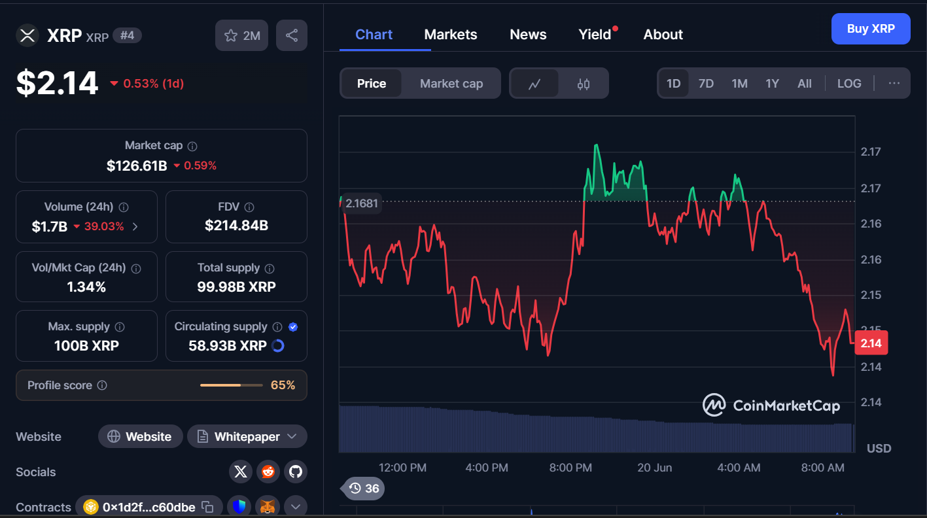Click the 20 Jun date axis label
This screenshot has width=927, height=518.
[x=654, y=468]
